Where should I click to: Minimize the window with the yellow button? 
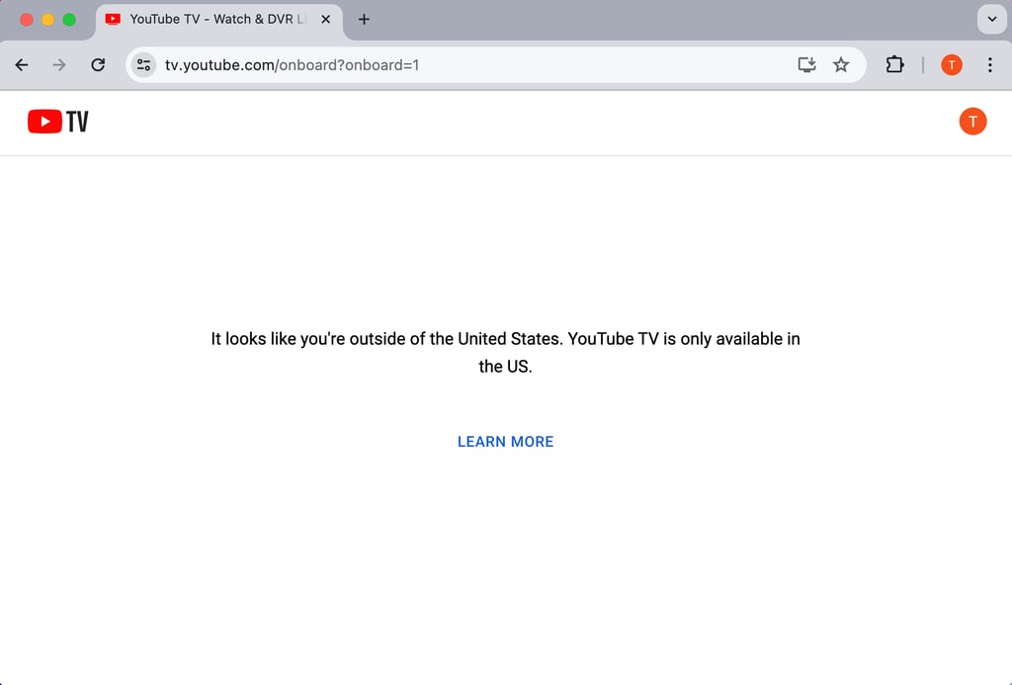tap(47, 20)
